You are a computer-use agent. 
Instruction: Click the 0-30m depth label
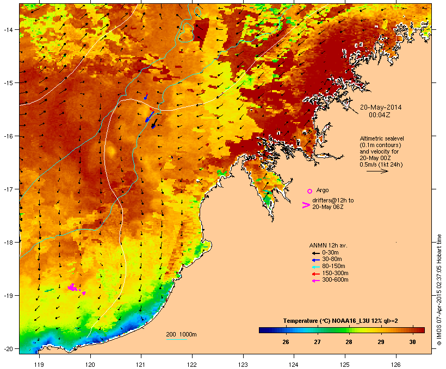coord(330,253)
